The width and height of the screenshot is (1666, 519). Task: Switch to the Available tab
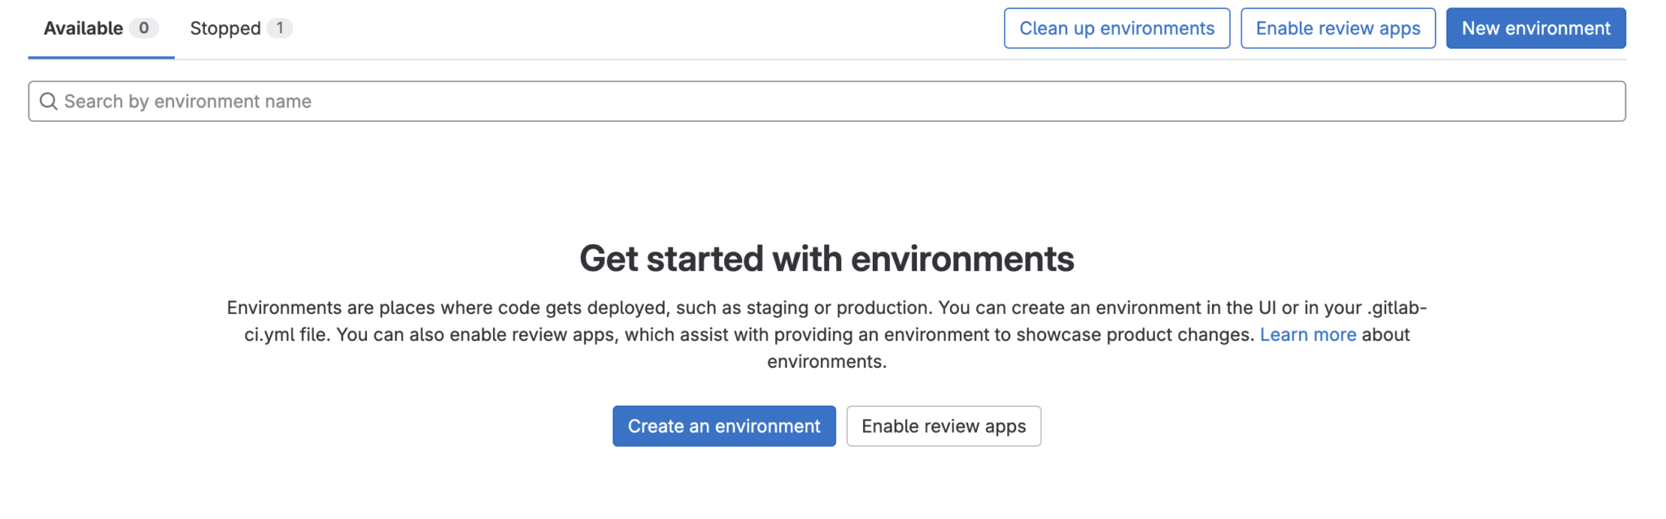83,28
